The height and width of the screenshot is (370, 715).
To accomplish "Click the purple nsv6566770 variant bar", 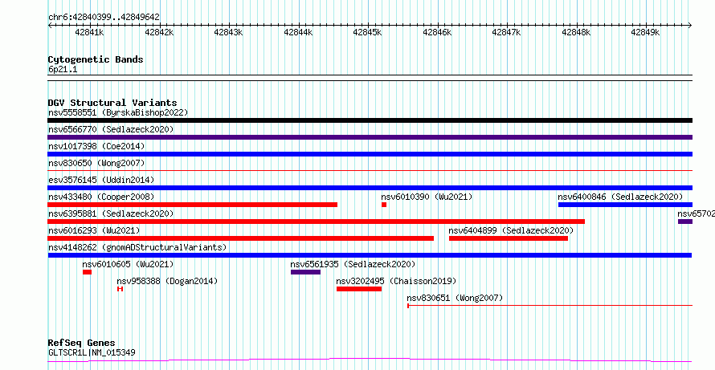I will [370, 137].
